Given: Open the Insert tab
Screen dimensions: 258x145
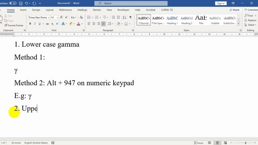Looking at the screenshot, I should coord(23,10).
